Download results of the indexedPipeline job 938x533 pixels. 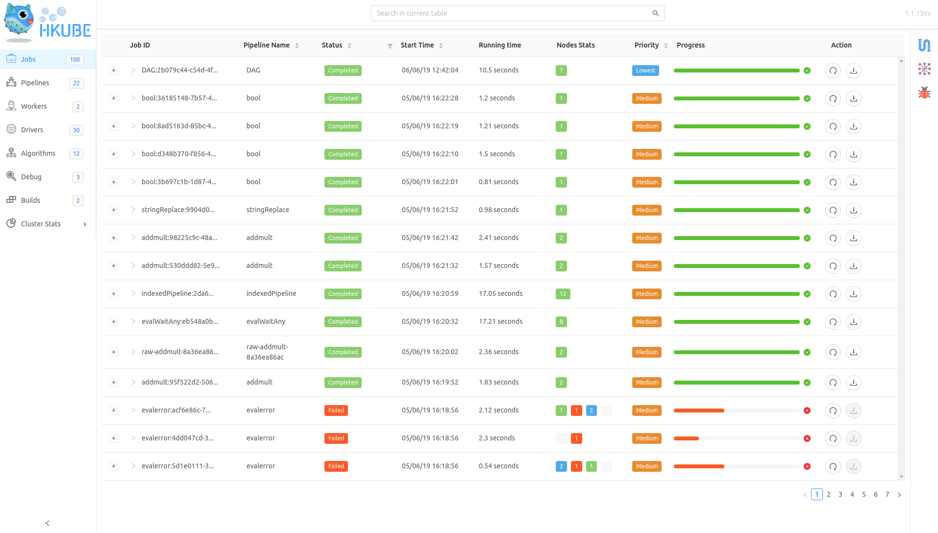(853, 294)
